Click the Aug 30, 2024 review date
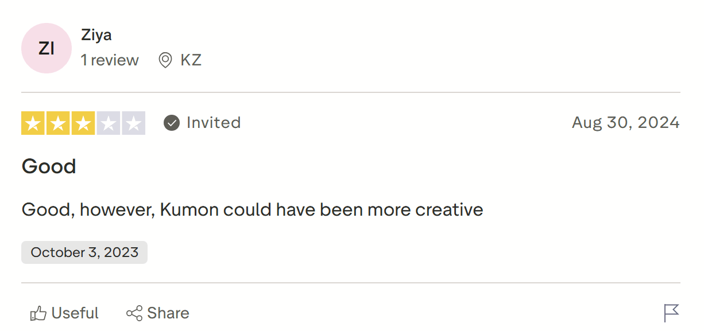 (625, 123)
